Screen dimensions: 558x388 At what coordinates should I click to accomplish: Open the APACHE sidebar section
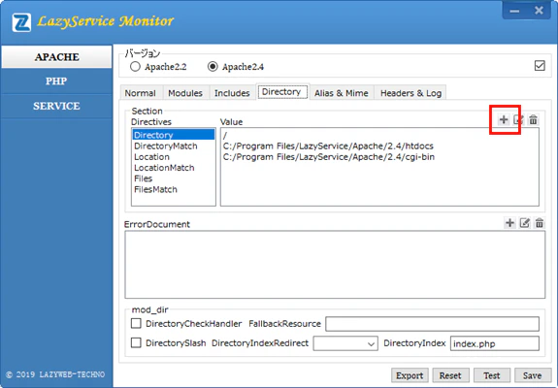pos(56,57)
